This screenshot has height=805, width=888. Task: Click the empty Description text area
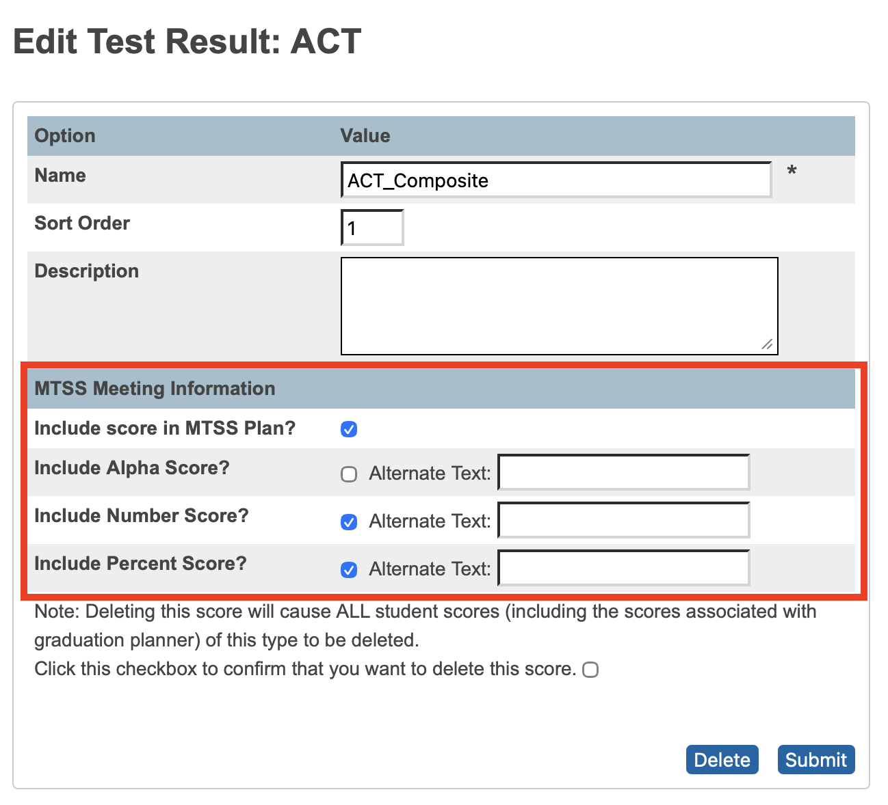558,305
